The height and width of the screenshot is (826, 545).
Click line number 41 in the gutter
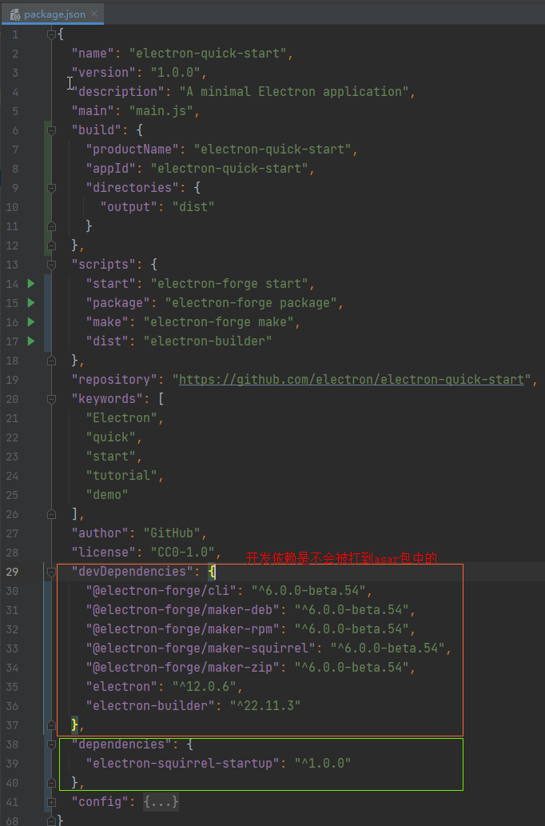coord(12,802)
